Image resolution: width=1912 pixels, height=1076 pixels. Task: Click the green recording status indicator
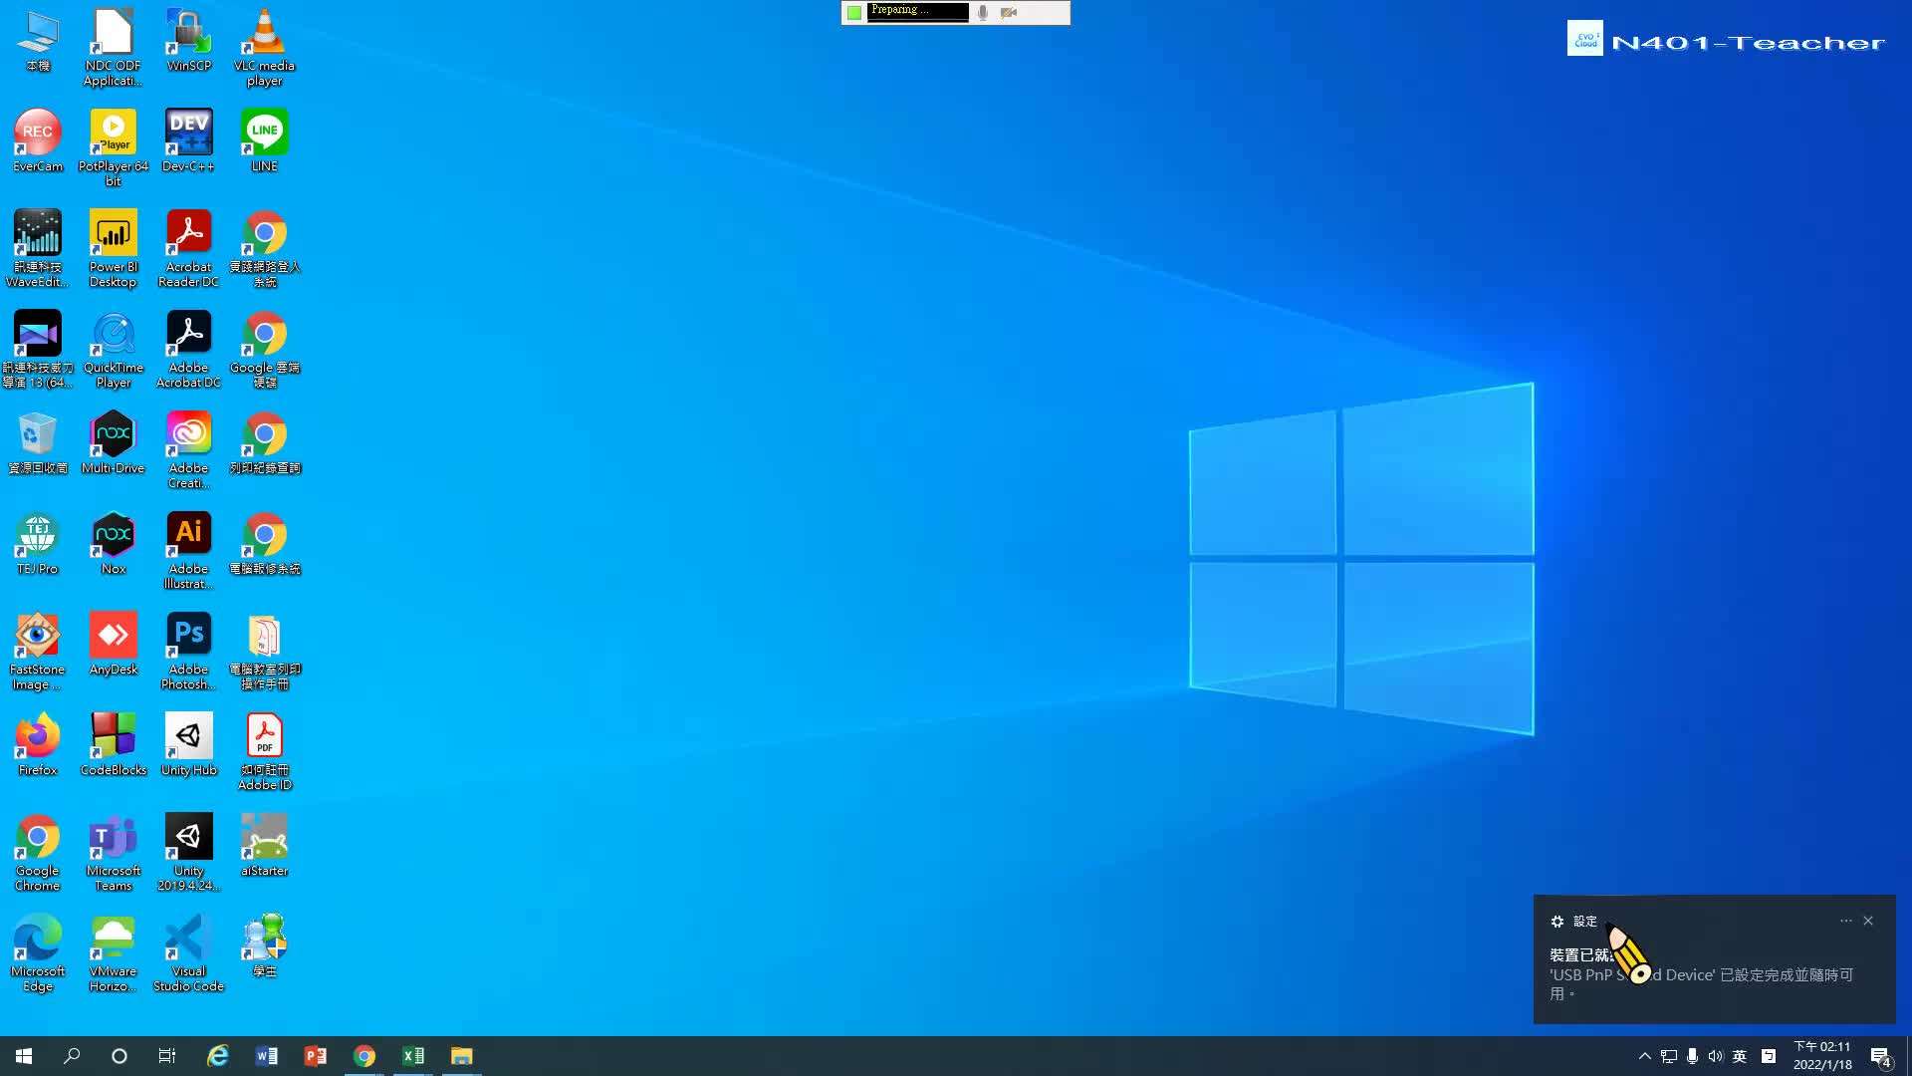(x=854, y=12)
